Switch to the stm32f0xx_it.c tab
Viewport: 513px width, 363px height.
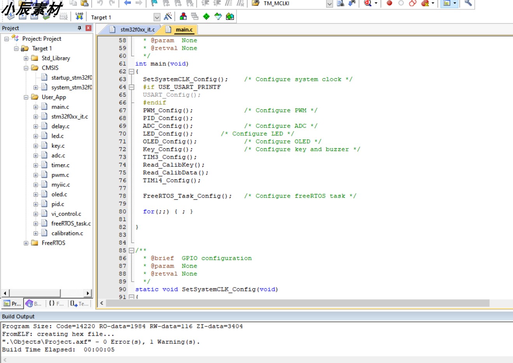[133, 30]
